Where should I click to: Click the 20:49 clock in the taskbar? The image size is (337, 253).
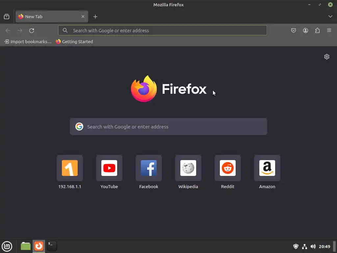(324, 246)
